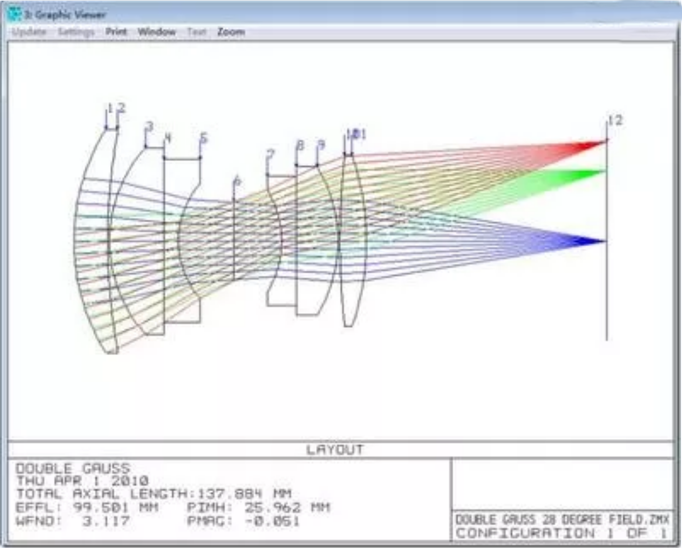Click surface label 3 in the layout
Screen dimensions: 682x548
149,127
